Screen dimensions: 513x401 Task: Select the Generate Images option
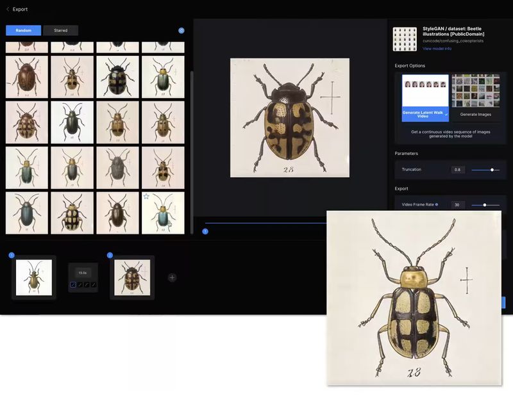475,97
